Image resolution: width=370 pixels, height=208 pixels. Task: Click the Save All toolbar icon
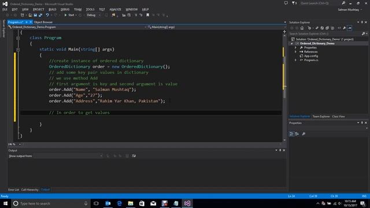tap(40, 15)
